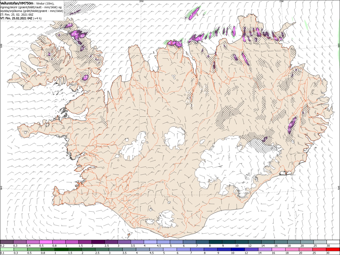Pick the deep blue swatch between 10 and 12
This screenshot has width=340, height=255.
point(237,249)
